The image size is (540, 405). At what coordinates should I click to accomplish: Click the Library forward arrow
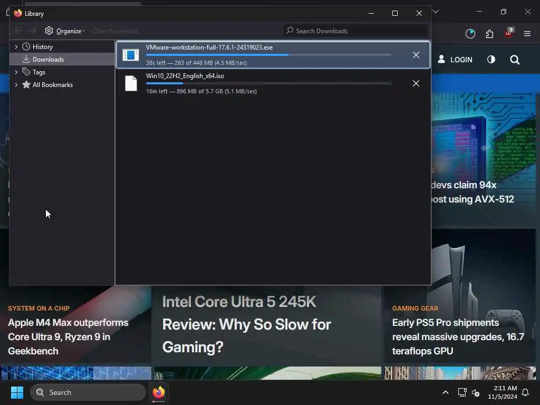[x=32, y=31]
